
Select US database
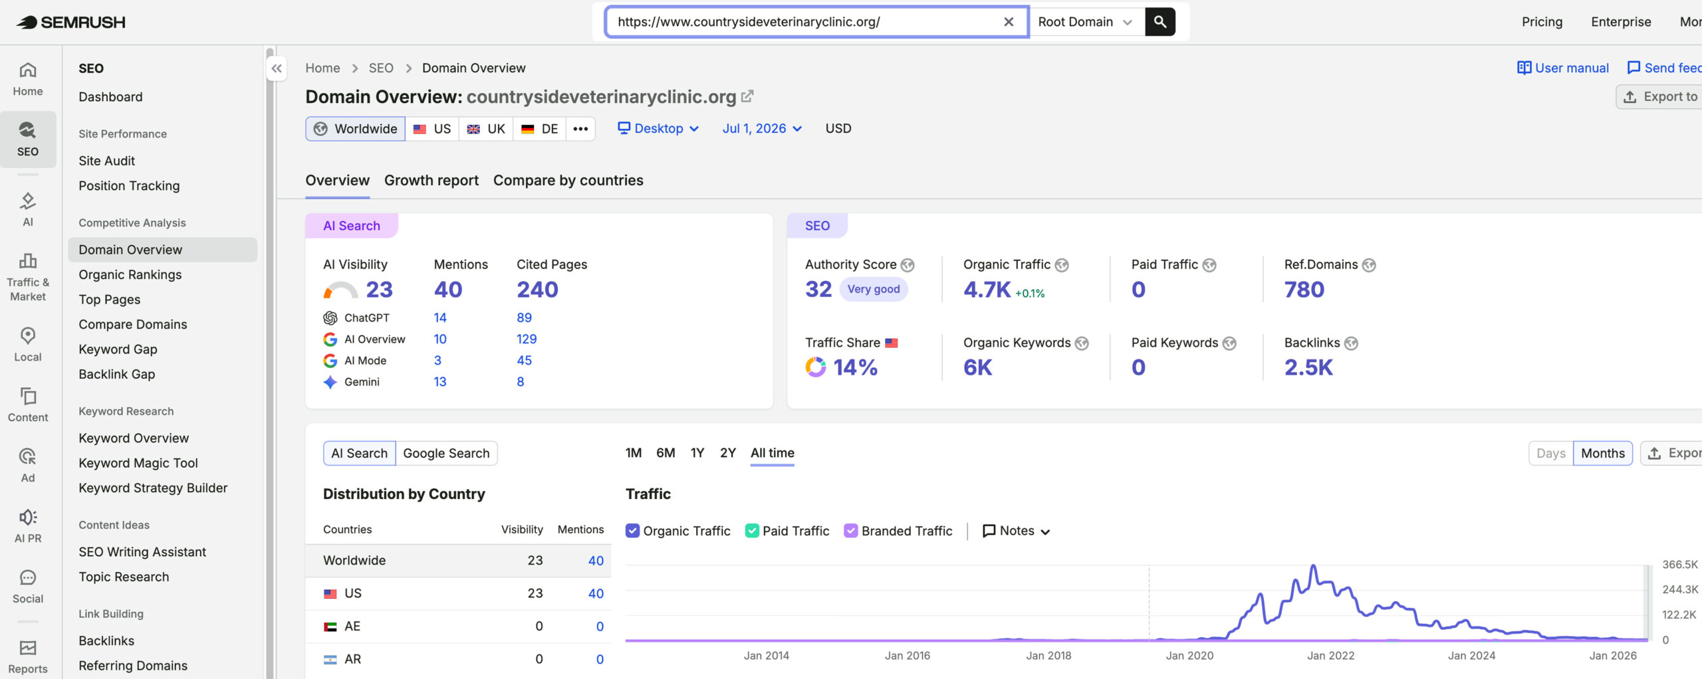pos(432,129)
